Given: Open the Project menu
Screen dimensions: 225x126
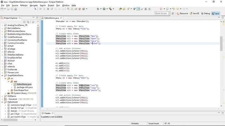Looking at the screenshot, I should [x=51, y=6].
